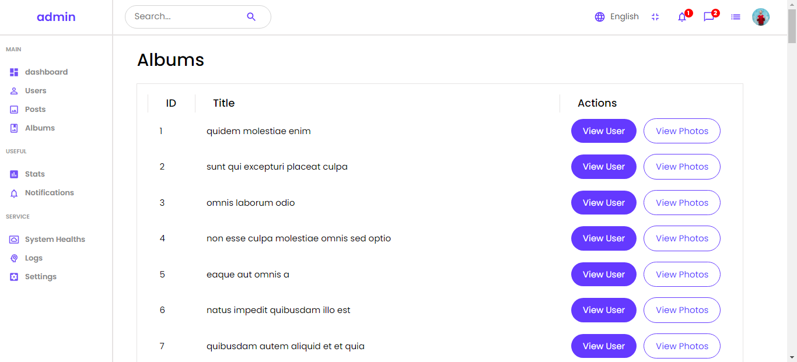Image resolution: width=797 pixels, height=362 pixels.
Task: Click the Settings sidebar icon
Action: (14, 277)
